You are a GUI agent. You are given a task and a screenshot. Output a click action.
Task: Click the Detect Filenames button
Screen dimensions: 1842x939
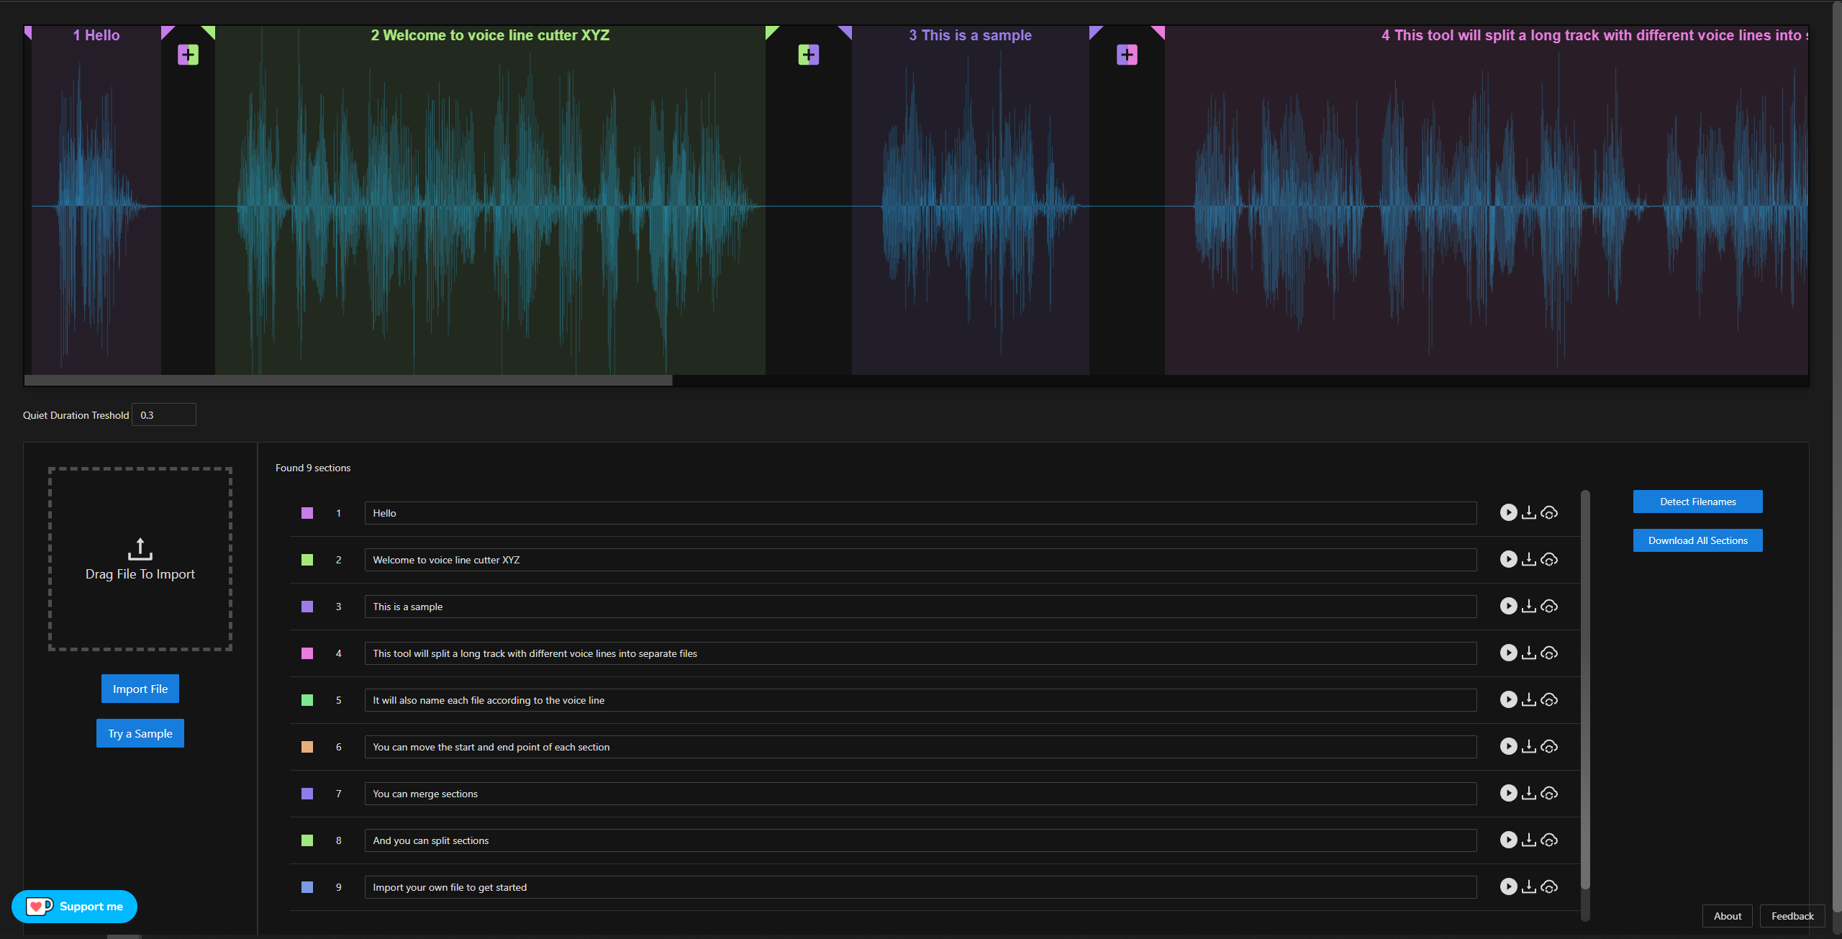(1697, 502)
